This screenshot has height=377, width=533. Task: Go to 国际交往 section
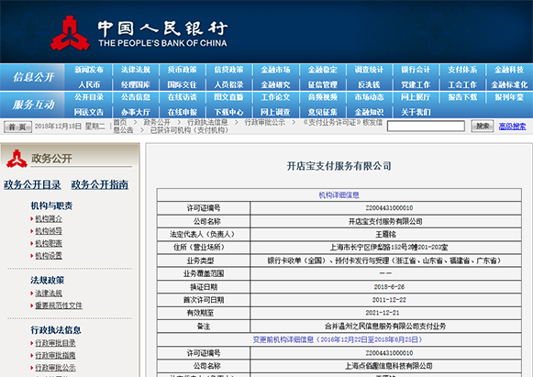coord(183,84)
